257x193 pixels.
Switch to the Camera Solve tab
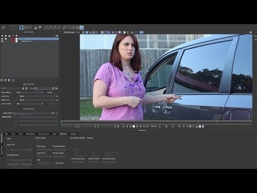click(x=43, y=133)
